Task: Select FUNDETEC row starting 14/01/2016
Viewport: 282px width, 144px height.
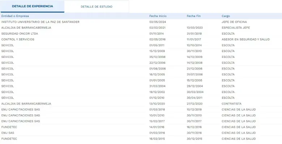Action: tap(9, 127)
